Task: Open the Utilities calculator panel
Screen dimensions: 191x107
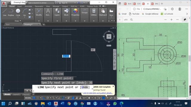Action: [94, 12]
